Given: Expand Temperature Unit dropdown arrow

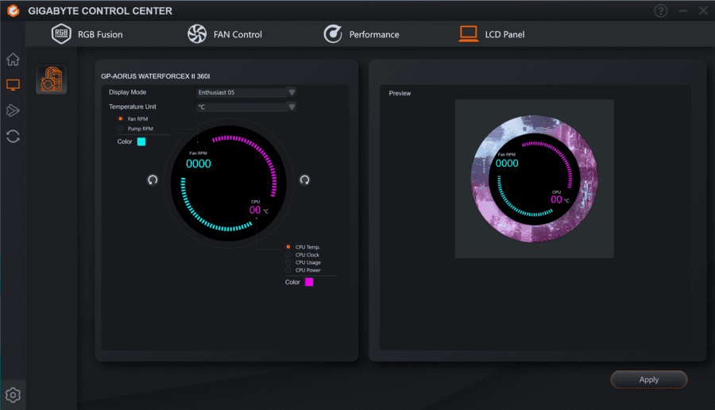Looking at the screenshot, I should (x=292, y=106).
